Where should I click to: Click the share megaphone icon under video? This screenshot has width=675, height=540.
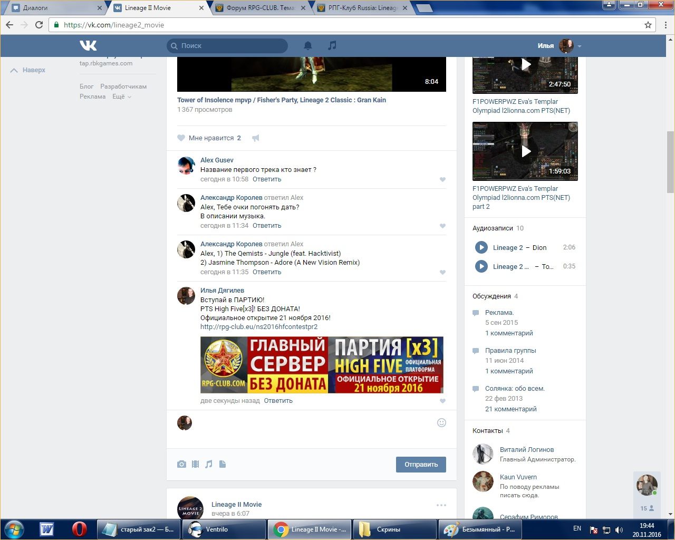[256, 138]
